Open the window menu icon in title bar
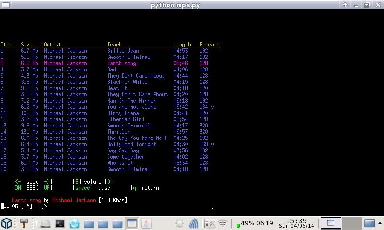The image size is (384, 230). [x=5, y=5]
